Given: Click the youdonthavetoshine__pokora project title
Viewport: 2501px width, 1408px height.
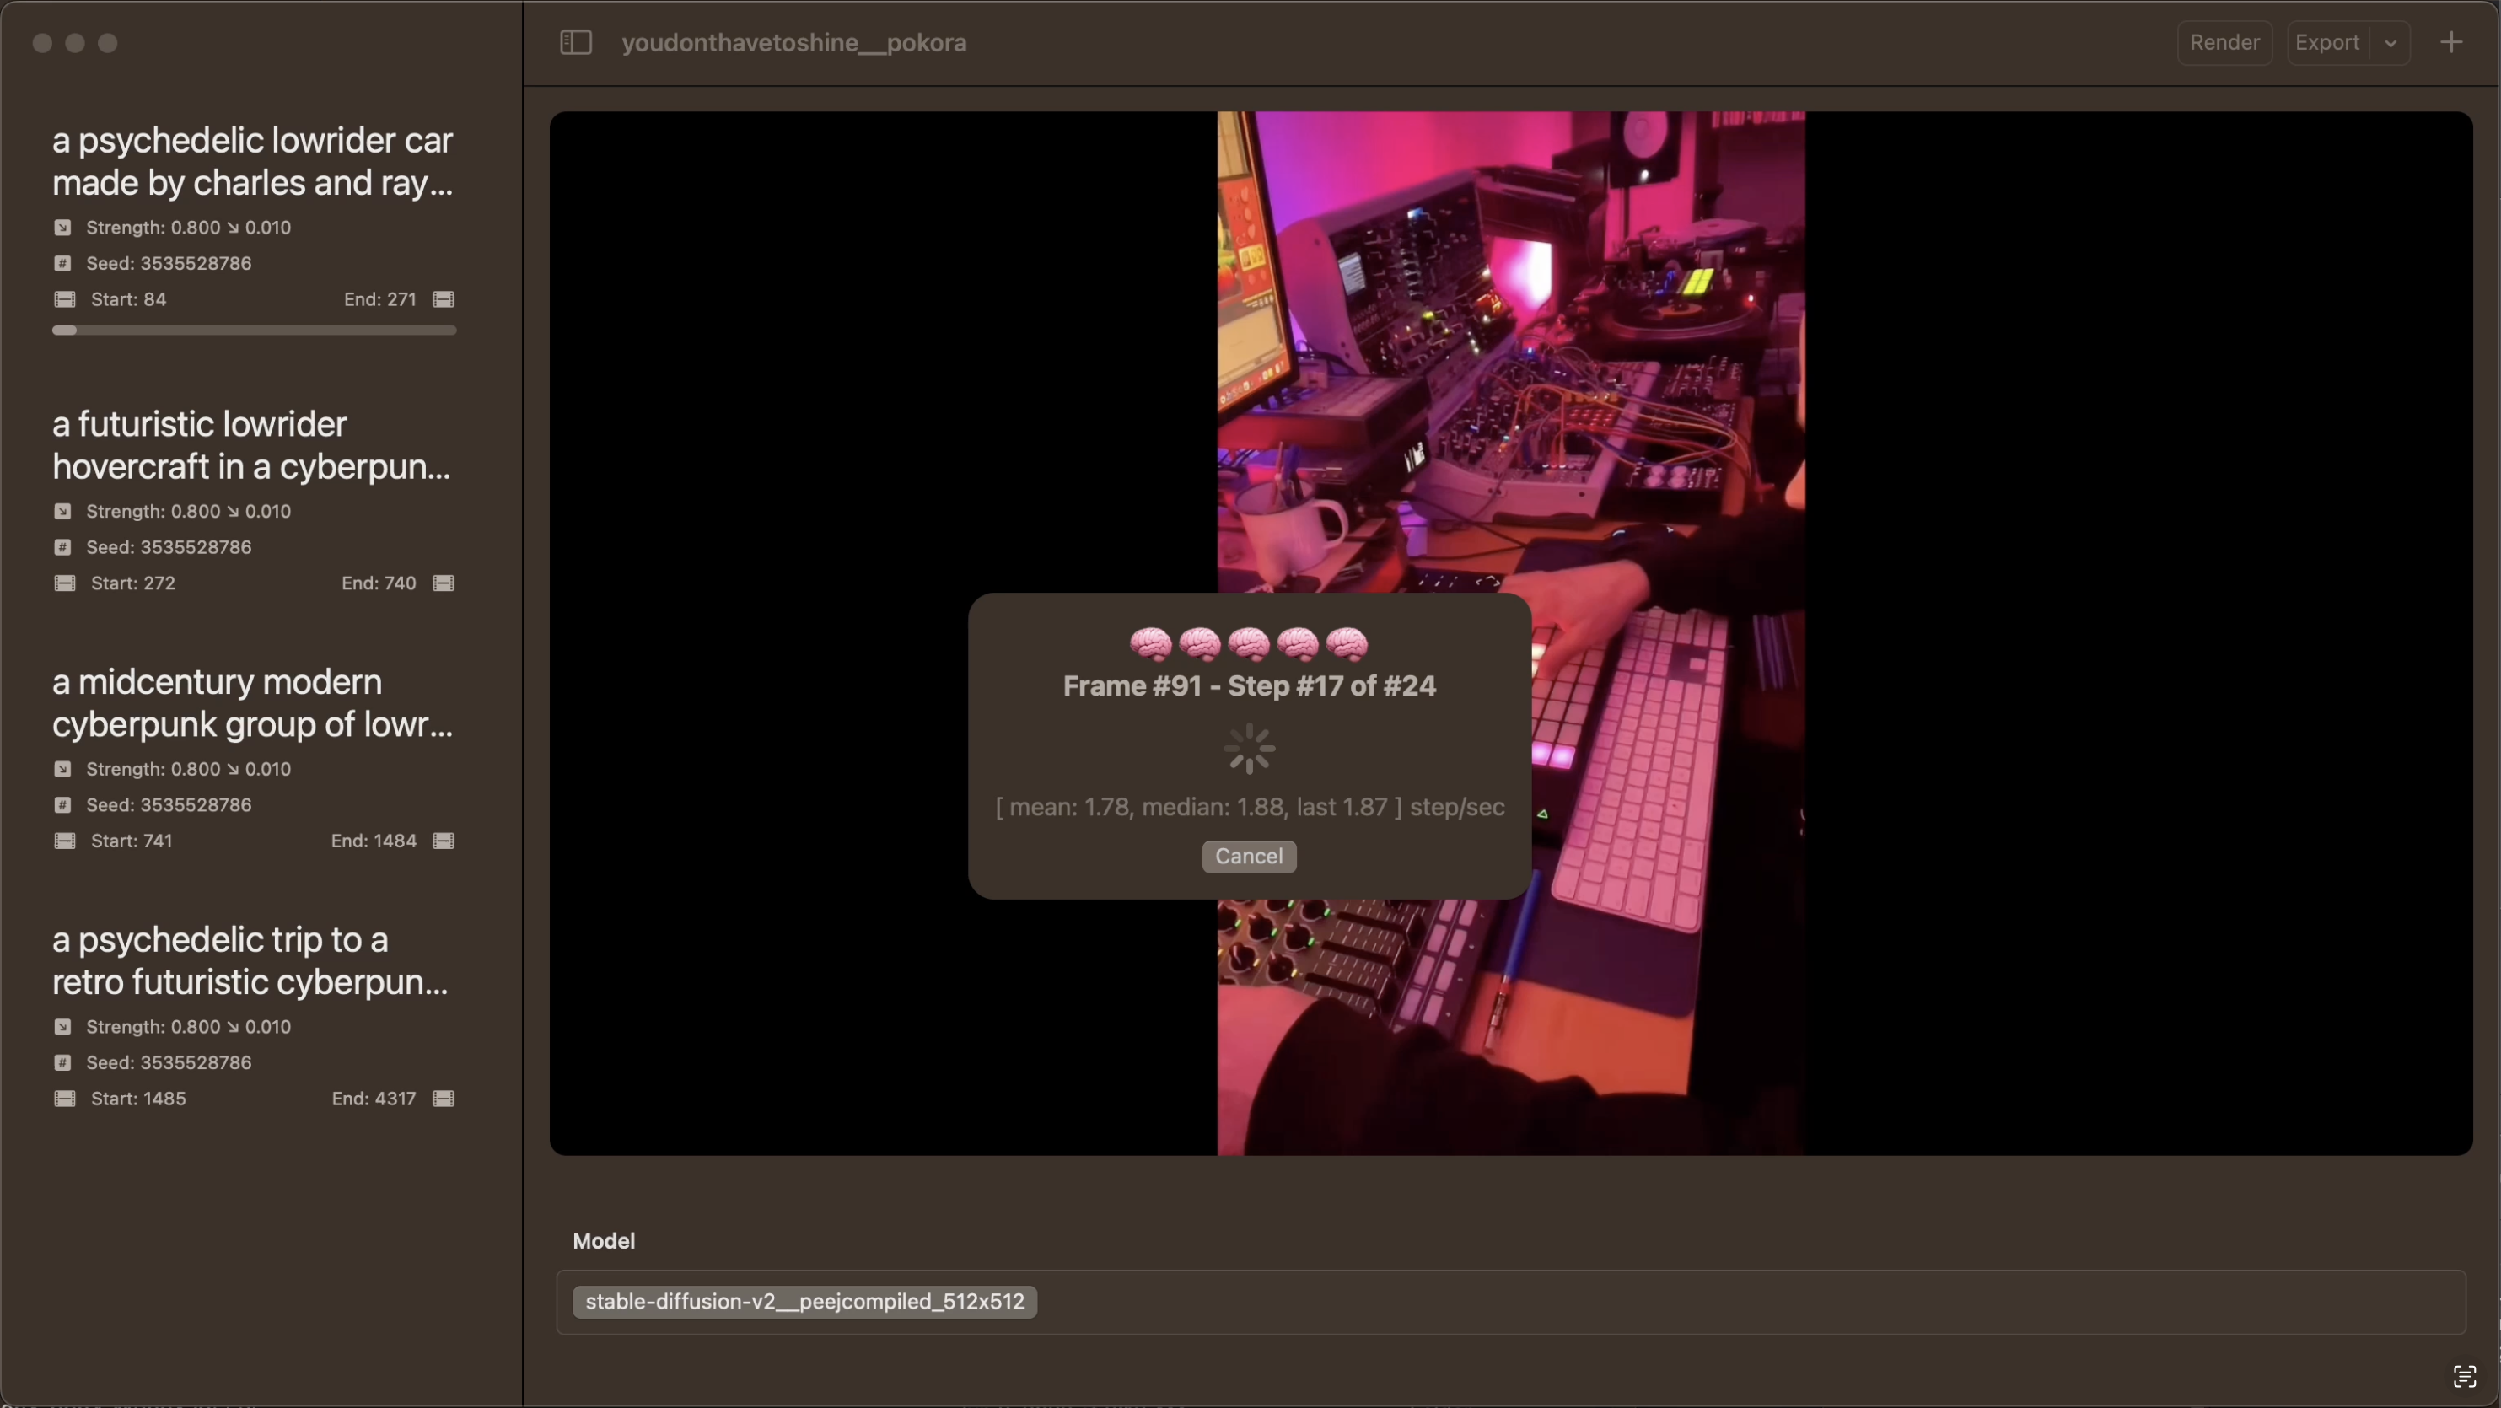Looking at the screenshot, I should (794, 43).
